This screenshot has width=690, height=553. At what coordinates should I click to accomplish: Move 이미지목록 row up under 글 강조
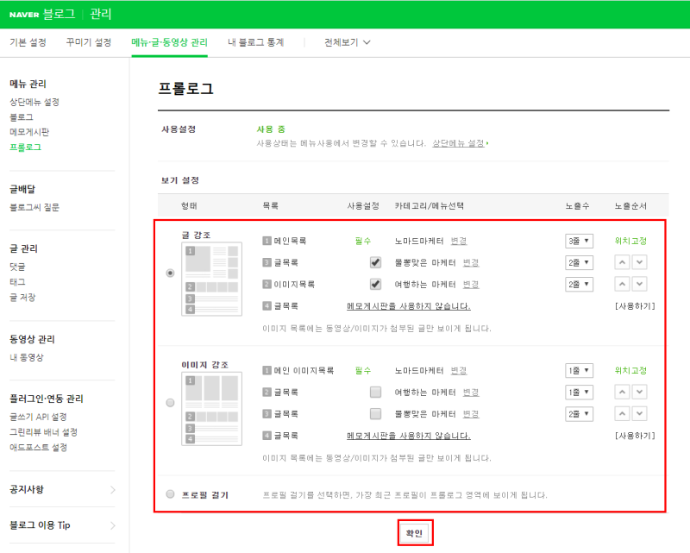[622, 284]
